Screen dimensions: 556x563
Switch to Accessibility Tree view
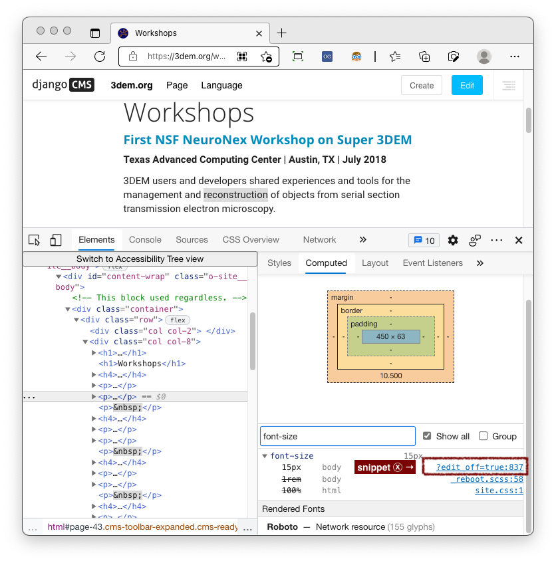[140, 259]
